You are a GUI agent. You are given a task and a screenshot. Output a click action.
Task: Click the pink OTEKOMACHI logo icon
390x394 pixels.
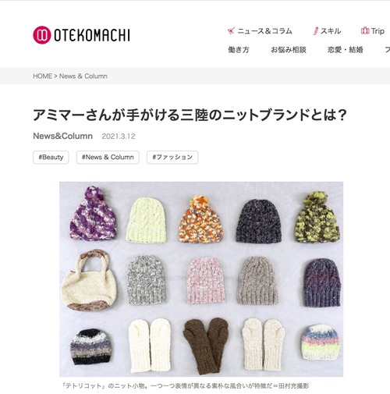click(41, 35)
